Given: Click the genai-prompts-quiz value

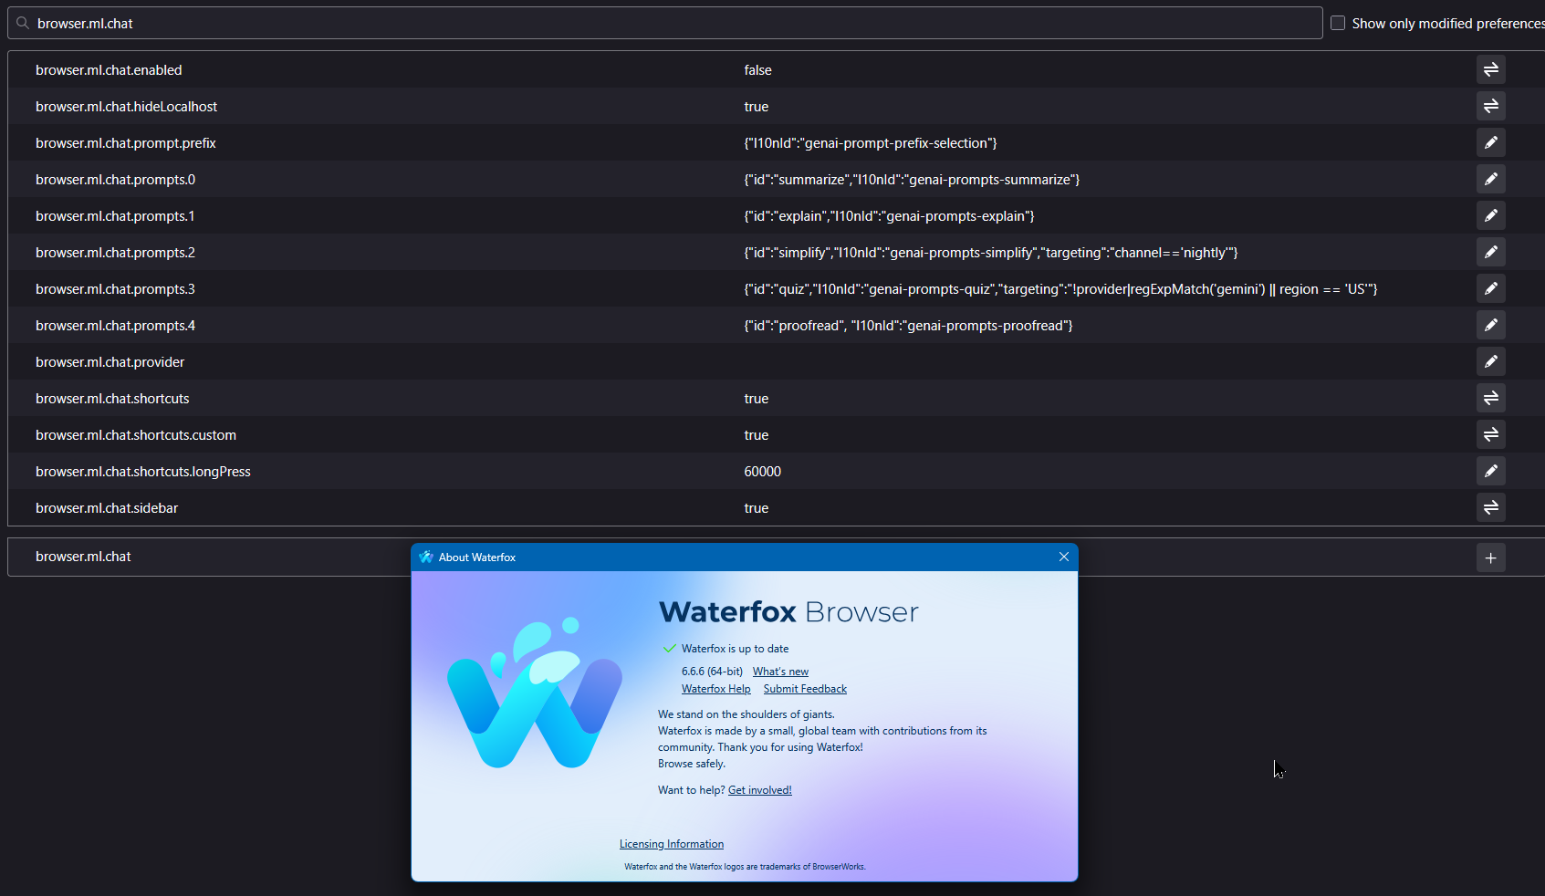Looking at the screenshot, I should pos(1060,289).
